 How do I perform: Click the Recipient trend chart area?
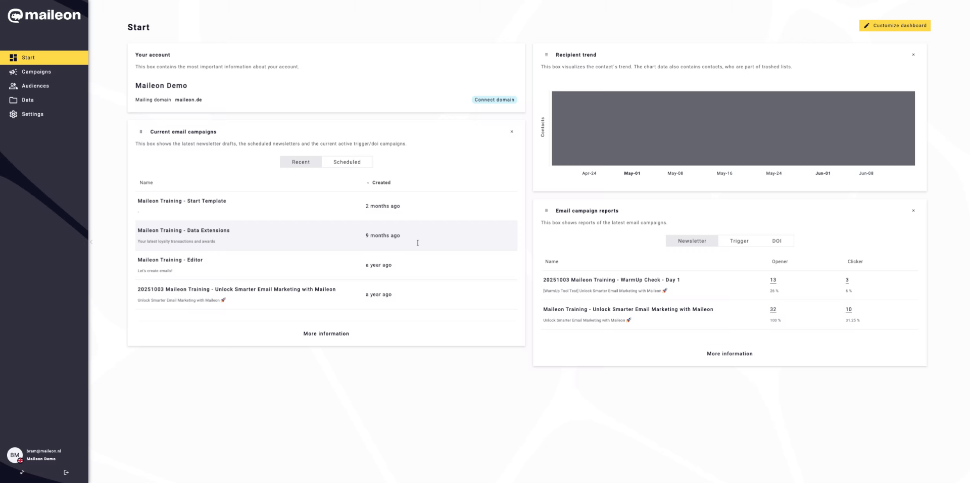pos(733,128)
